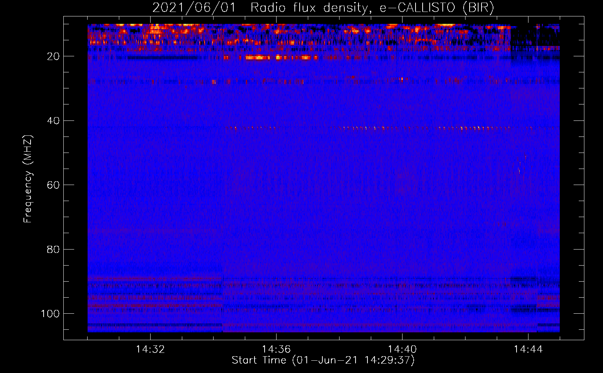Click the 14:44 time tick label
The width and height of the screenshot is (603, 373).
coord(528,350)
